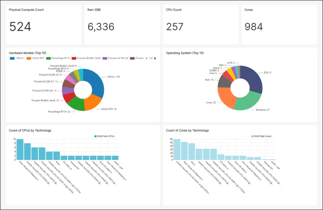Open the Ram (GB) metric card

click(122, 25)
